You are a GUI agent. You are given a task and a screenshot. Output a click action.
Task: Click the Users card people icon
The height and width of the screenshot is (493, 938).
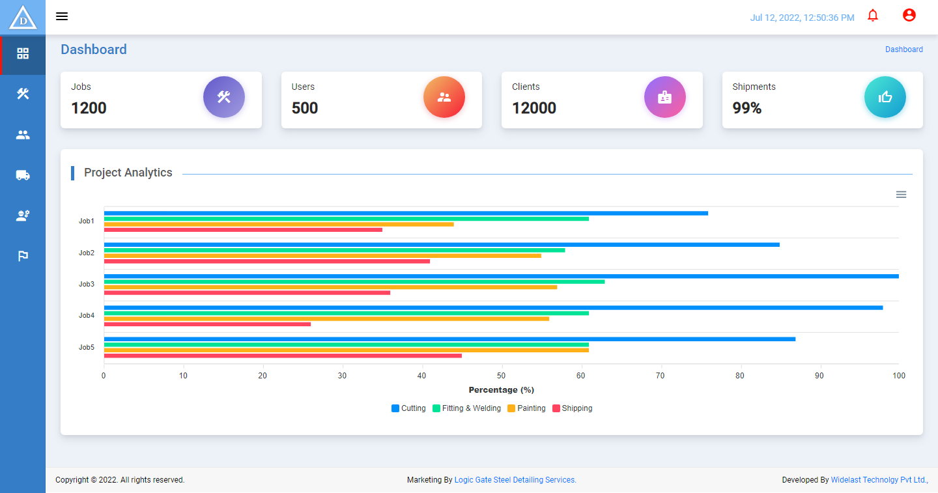(444, 97)
